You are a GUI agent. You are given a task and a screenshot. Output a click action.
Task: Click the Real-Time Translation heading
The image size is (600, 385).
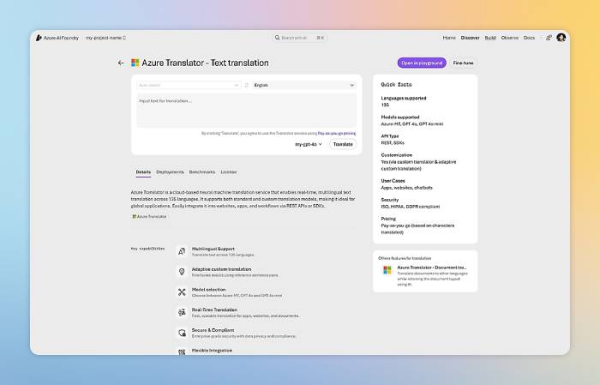coord(214,310)
